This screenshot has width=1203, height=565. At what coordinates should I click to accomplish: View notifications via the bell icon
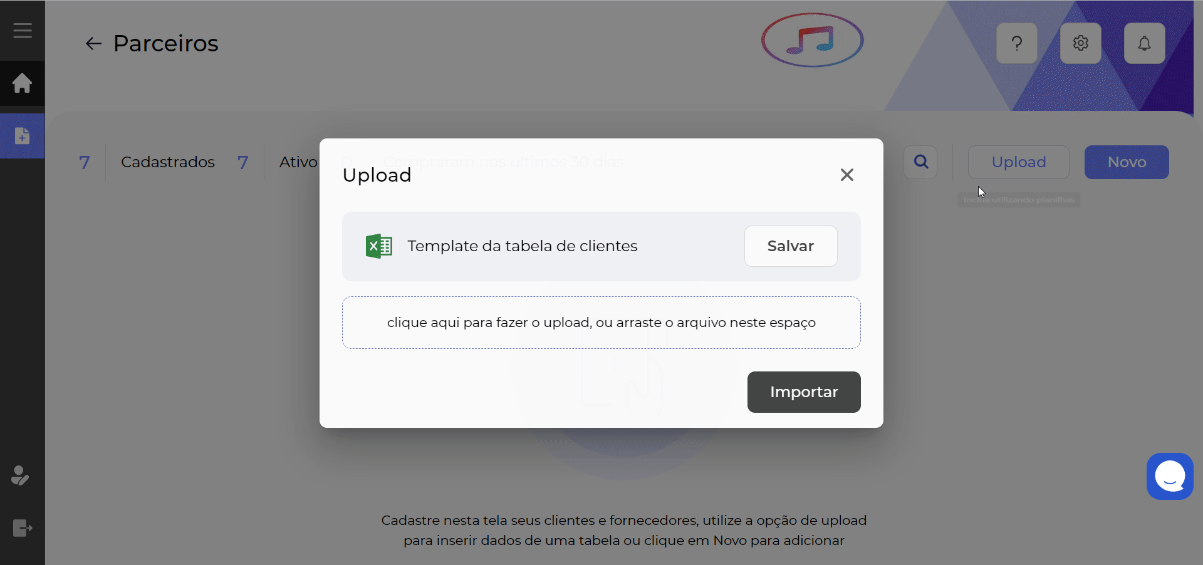(x=1144, y=43)
